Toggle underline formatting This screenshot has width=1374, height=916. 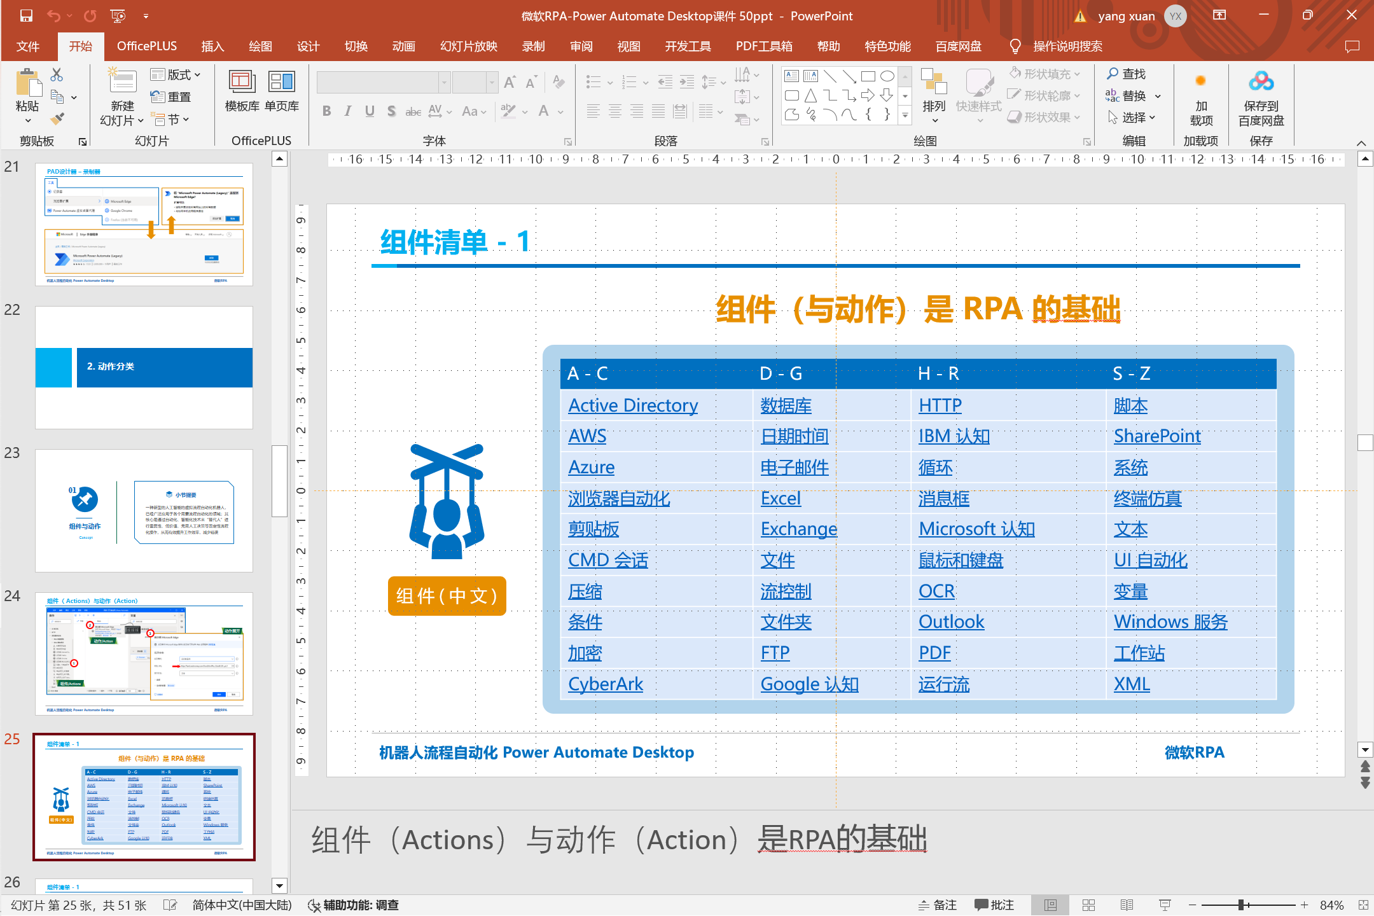pos(370,111)
